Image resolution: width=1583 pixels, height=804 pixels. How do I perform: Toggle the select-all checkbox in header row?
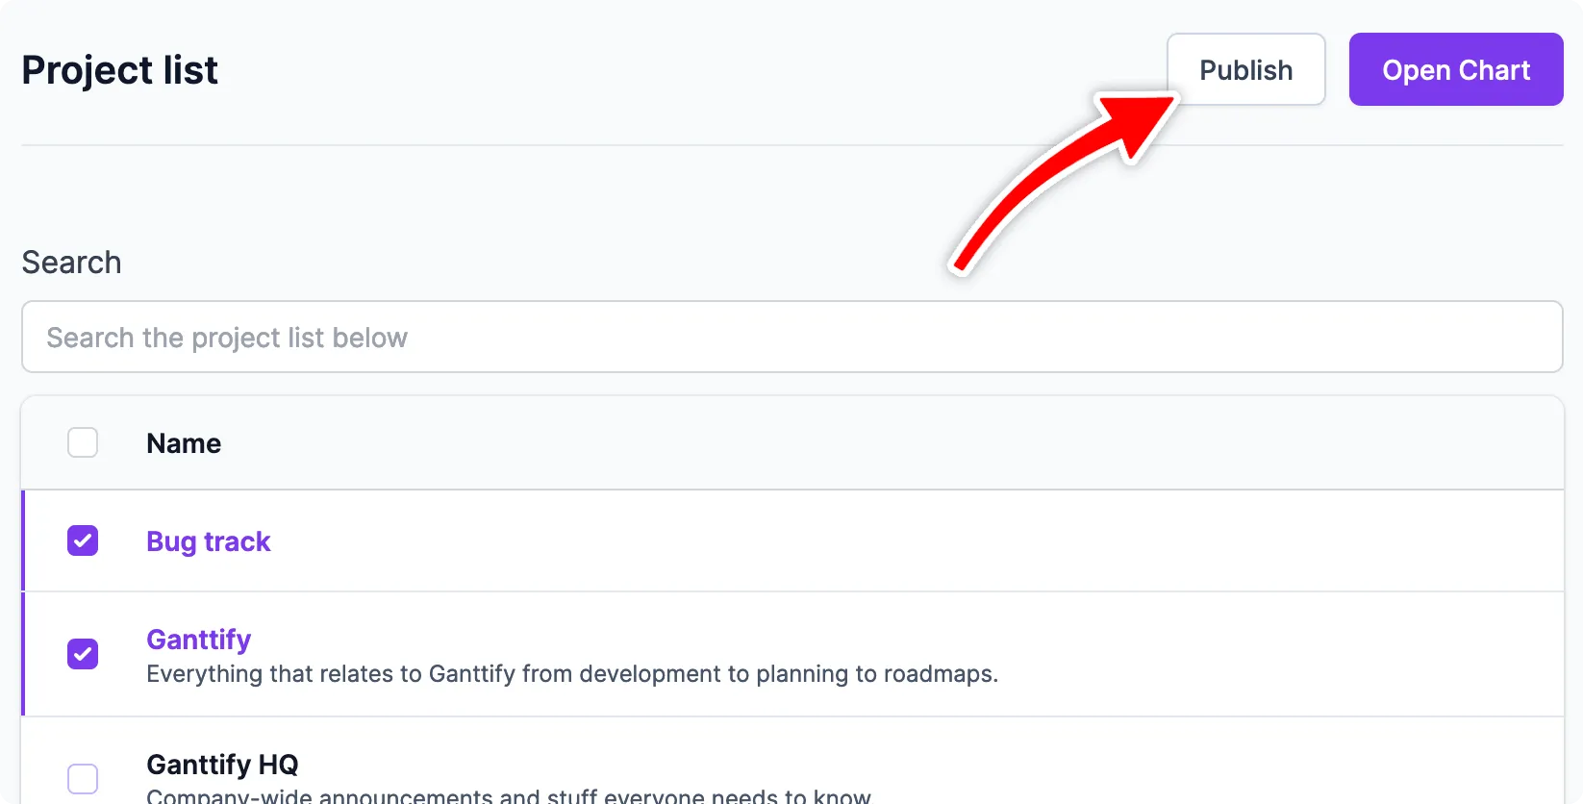(x=83, y=442)
